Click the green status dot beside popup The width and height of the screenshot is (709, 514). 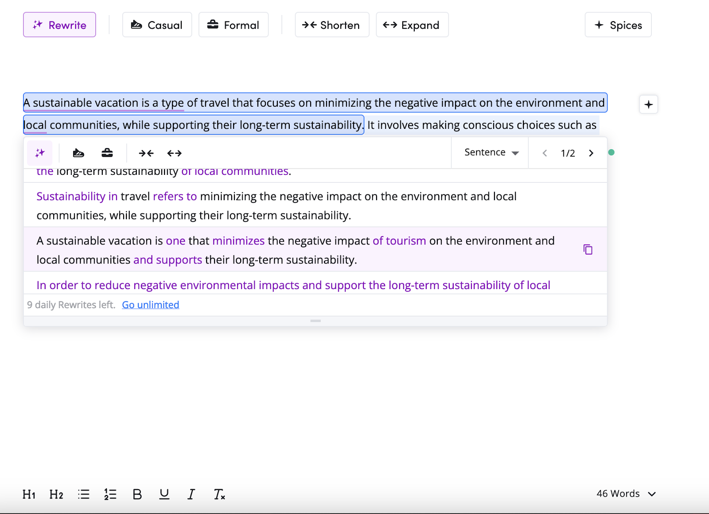[x=612, y=152]
